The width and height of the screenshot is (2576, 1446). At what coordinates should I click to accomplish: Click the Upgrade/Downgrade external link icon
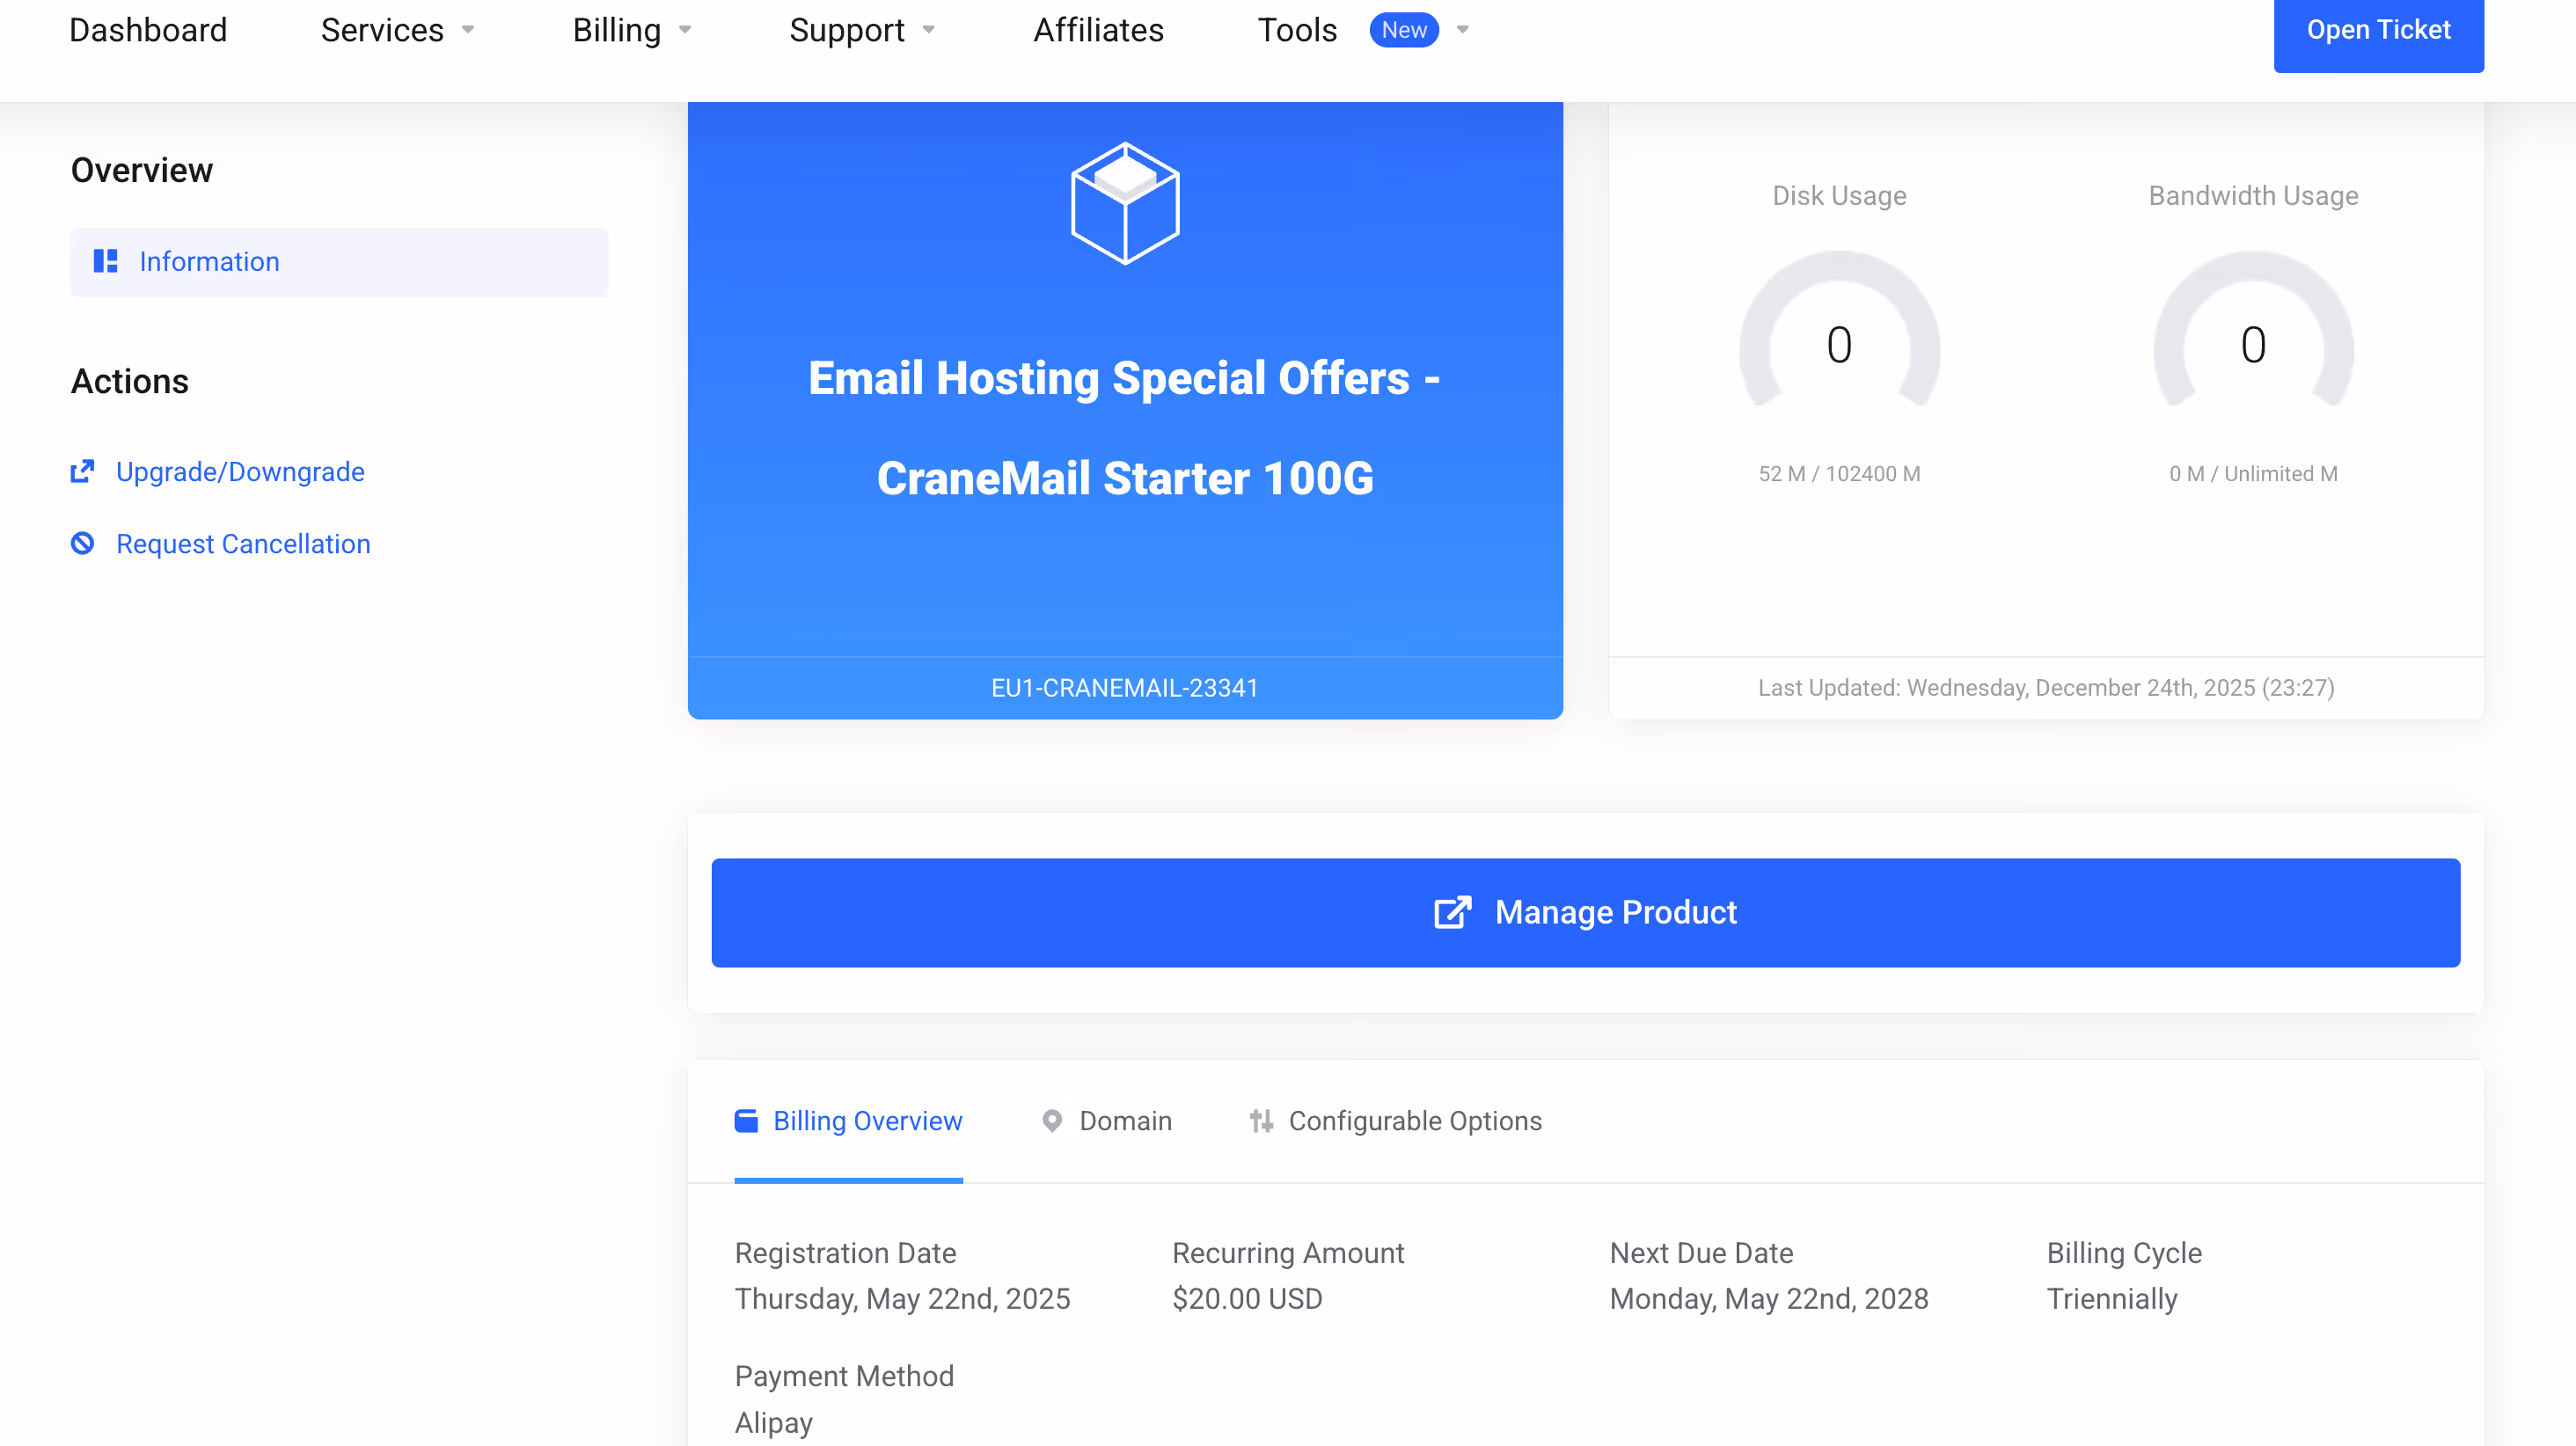pyautogui.click(x=82, y=471)
